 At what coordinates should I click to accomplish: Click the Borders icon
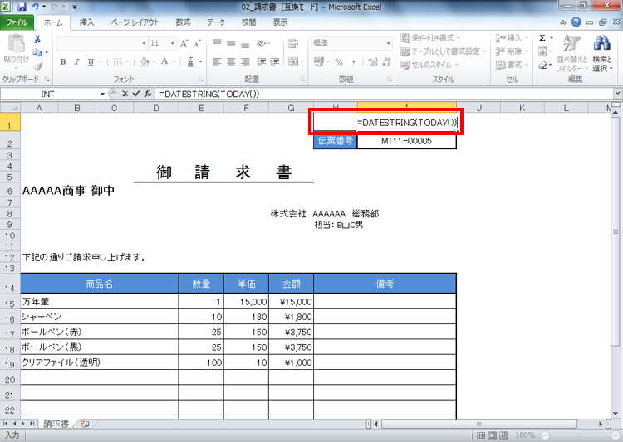click(x=118, y=62)
